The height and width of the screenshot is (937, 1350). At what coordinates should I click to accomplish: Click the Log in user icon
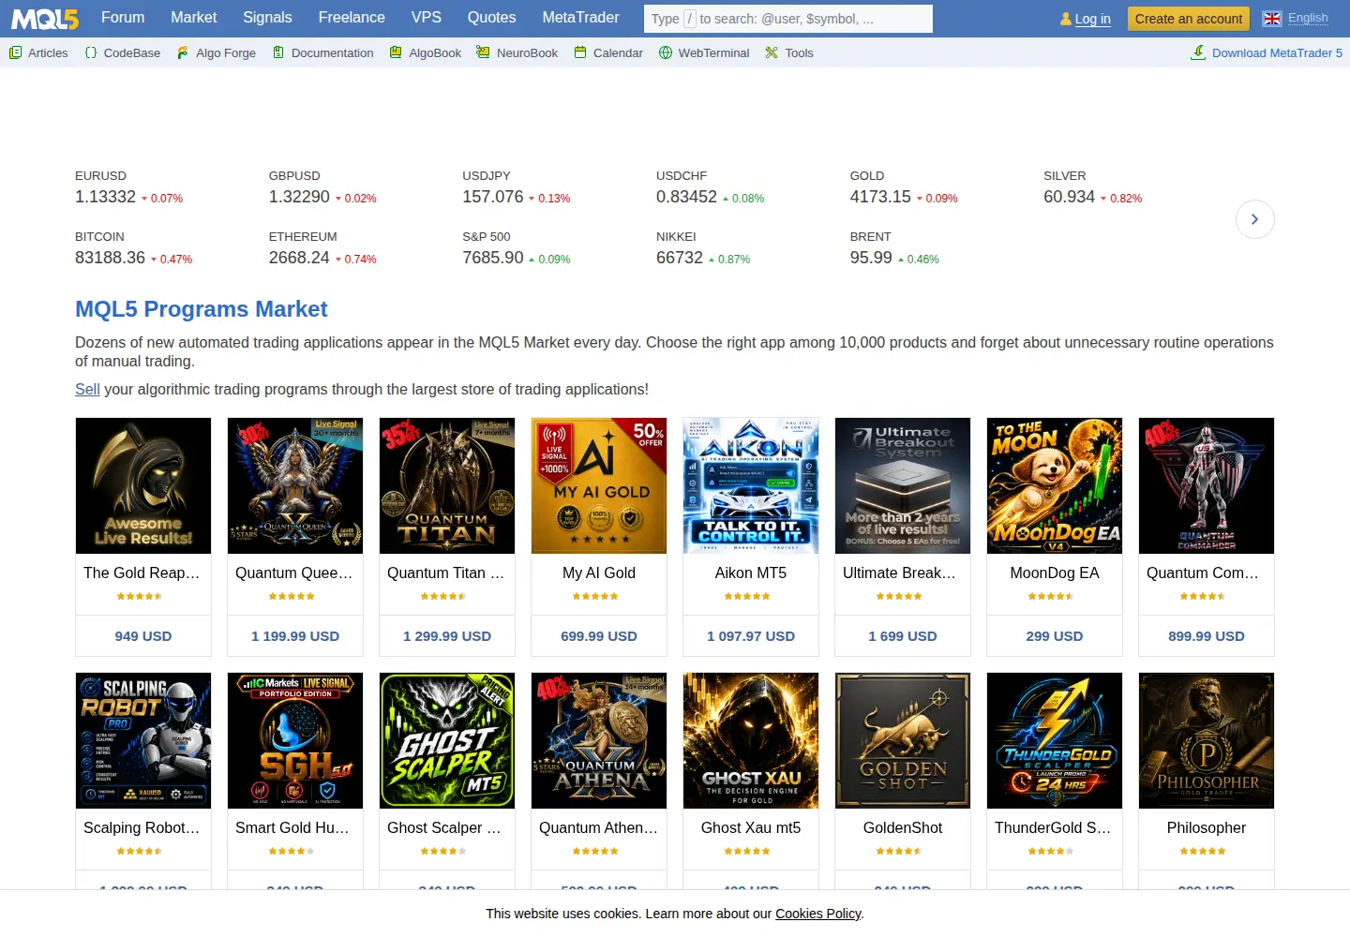1066,19
